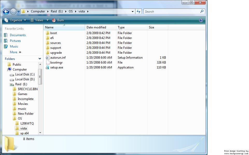Open the Pictures favorite link
This screenshot has height=155, width=249.
click(15, 41)
